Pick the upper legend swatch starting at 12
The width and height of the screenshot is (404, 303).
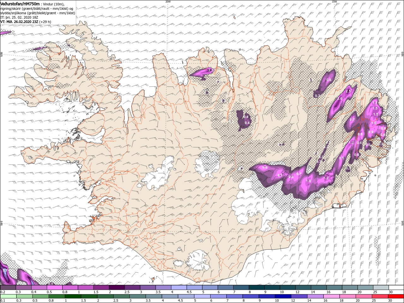click(303, 287)
